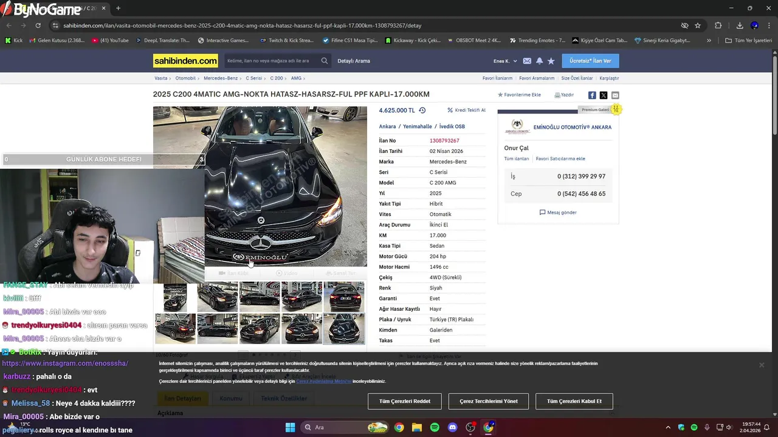Click Tüm ilanları seller link
Viewport: 778px width, 437px height.
(x=517, y=158)
